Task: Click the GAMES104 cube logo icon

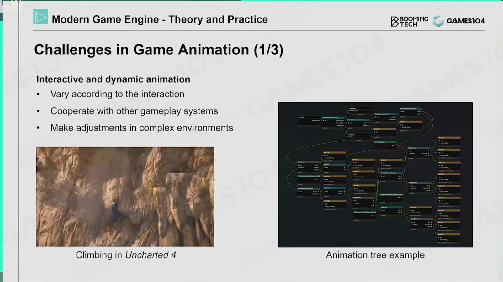Action: (438, 21)
